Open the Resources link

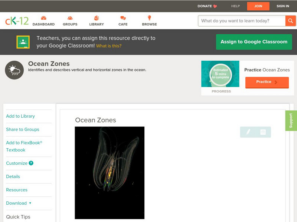click(17, 190)
